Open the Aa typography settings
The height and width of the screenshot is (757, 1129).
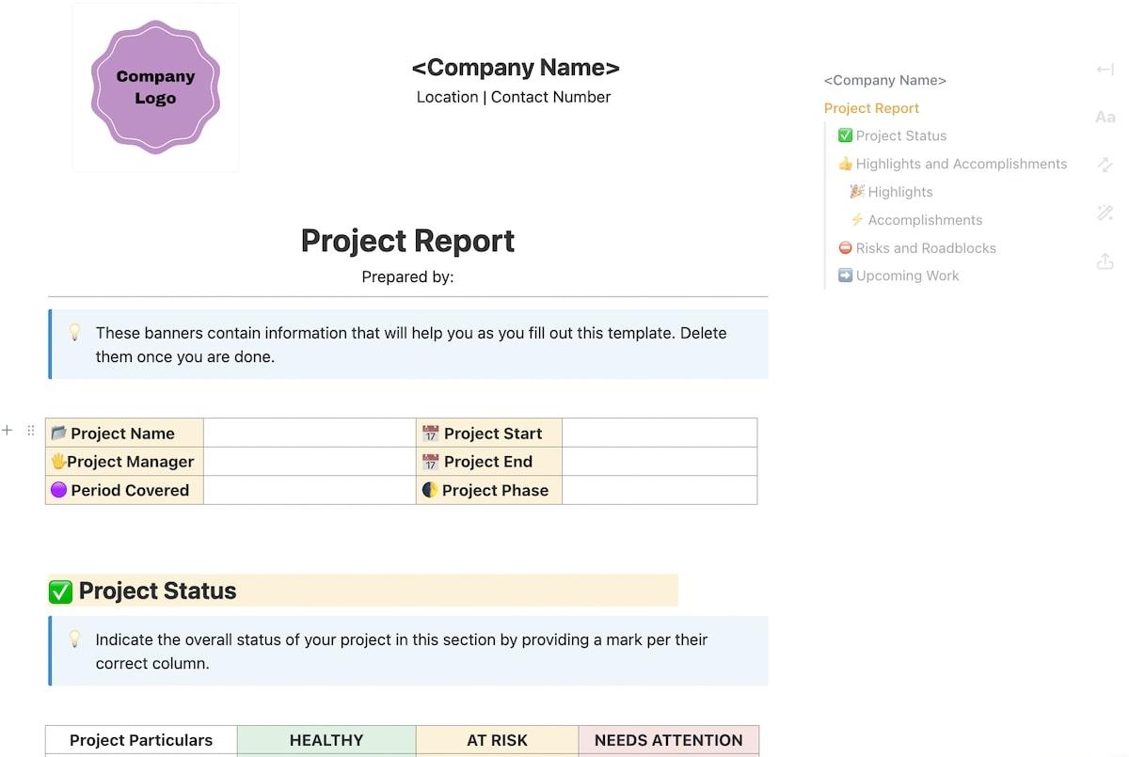(x=1105, y=118)
